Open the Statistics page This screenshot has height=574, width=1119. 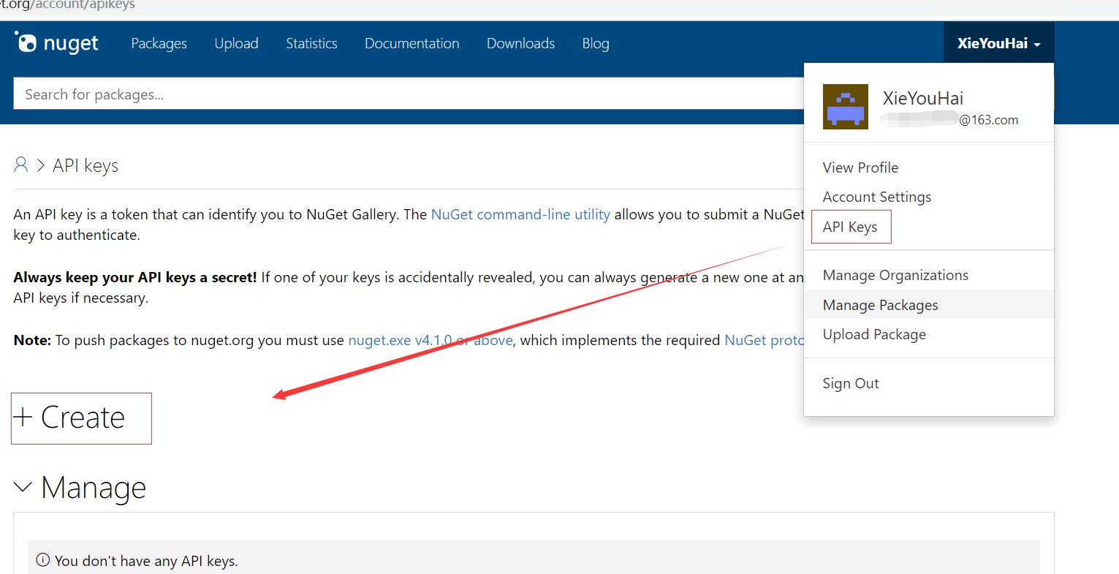pos(311,44)
